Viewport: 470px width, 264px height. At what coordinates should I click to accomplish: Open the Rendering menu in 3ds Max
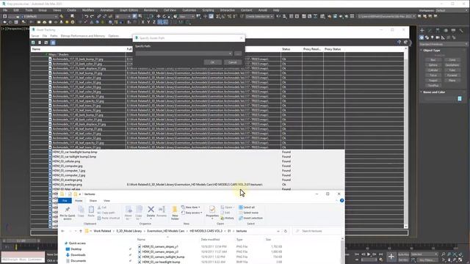(151, 10)
